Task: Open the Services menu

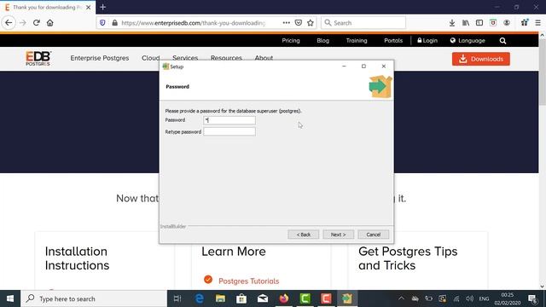Action: (185, 57)
